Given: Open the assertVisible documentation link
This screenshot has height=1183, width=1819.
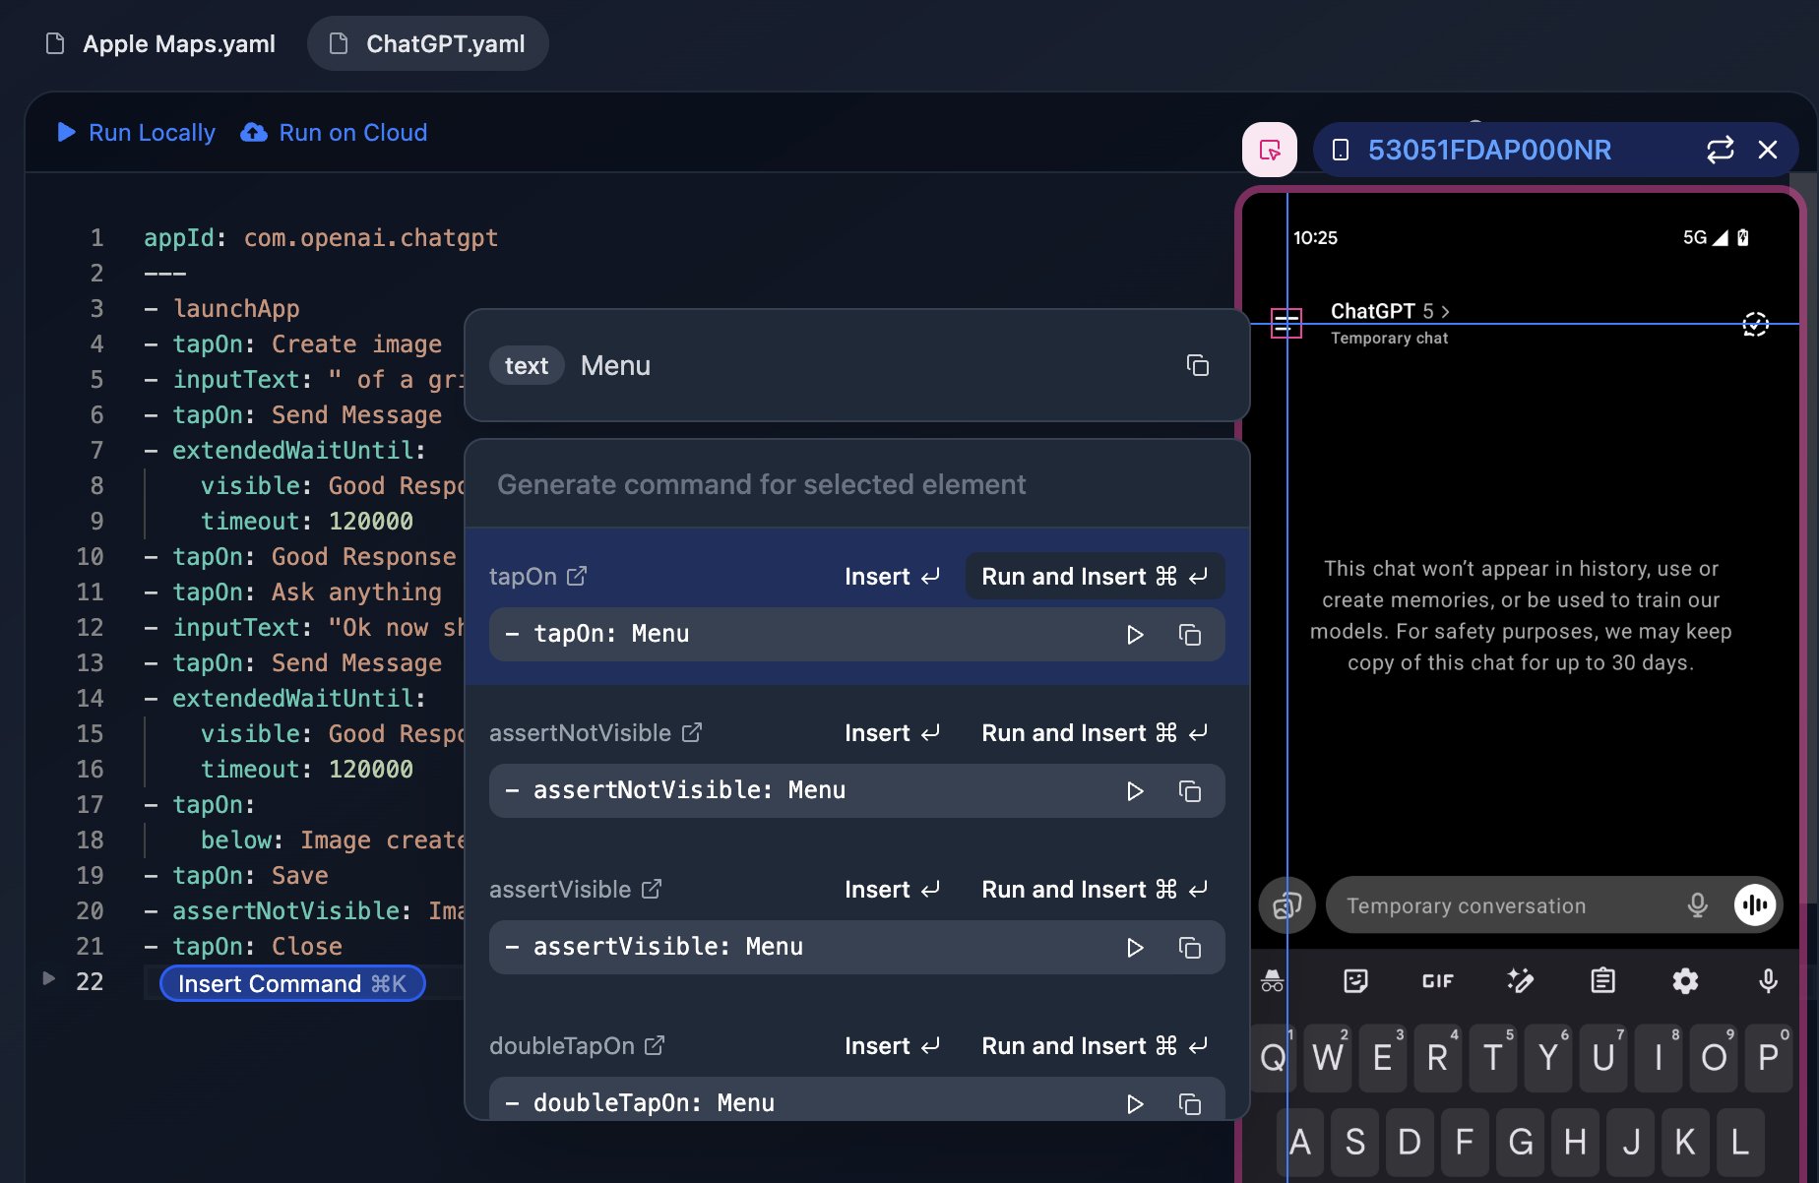Looking at the screenshot, I should [652, 890].
